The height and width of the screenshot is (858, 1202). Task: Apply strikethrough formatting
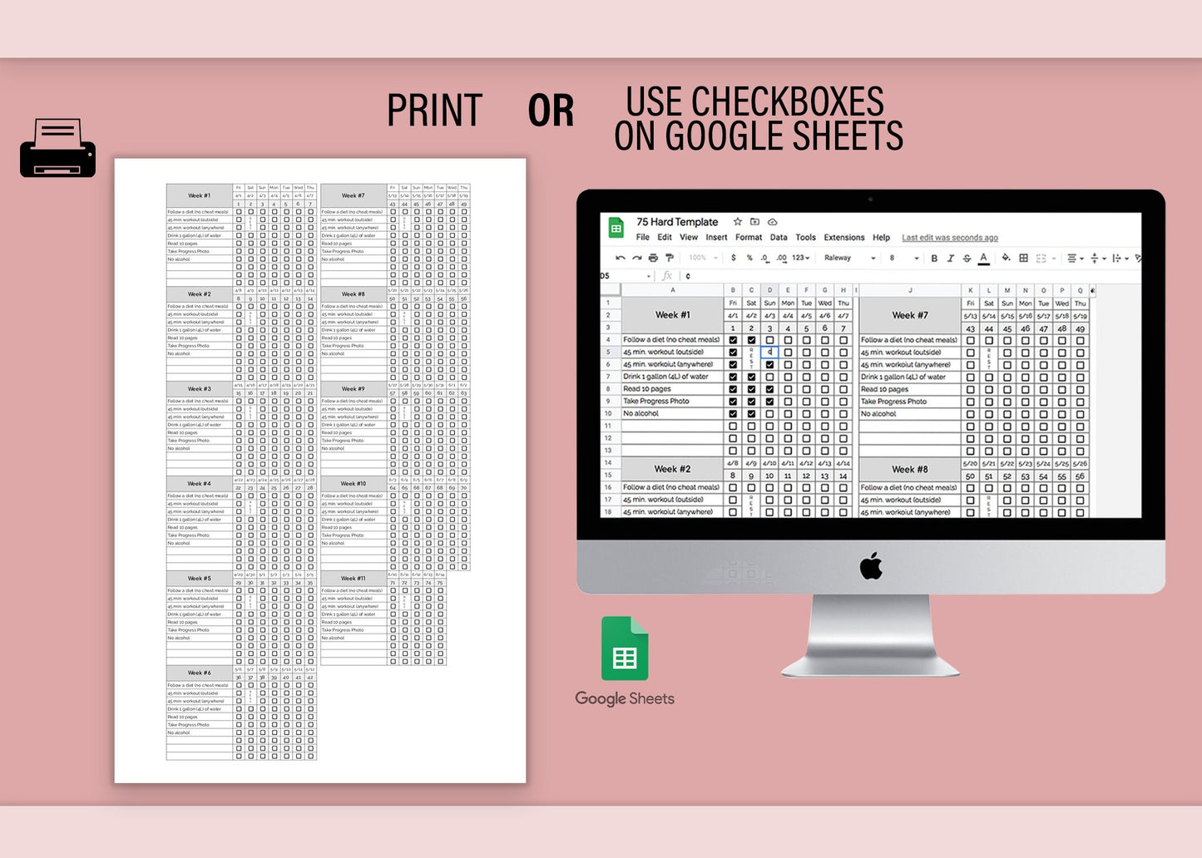click(967, 259)
